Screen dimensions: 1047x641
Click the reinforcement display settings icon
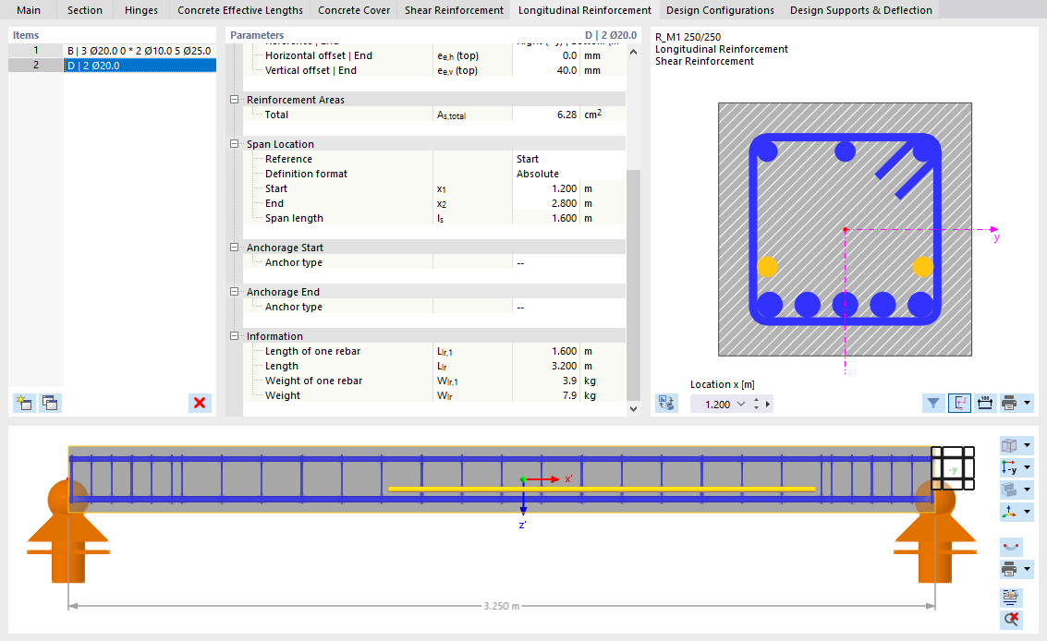click(1012, 597)
